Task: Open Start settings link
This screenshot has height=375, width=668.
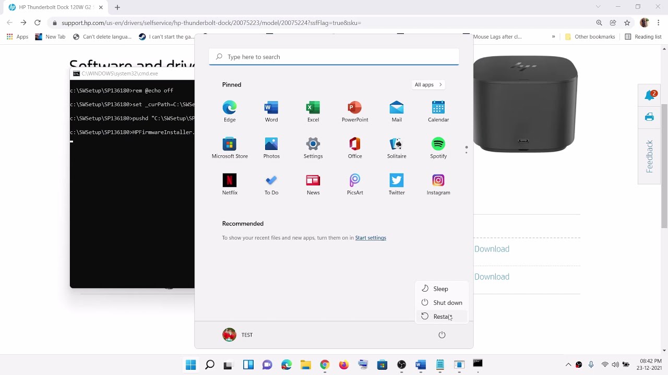Action: [371, 238]
